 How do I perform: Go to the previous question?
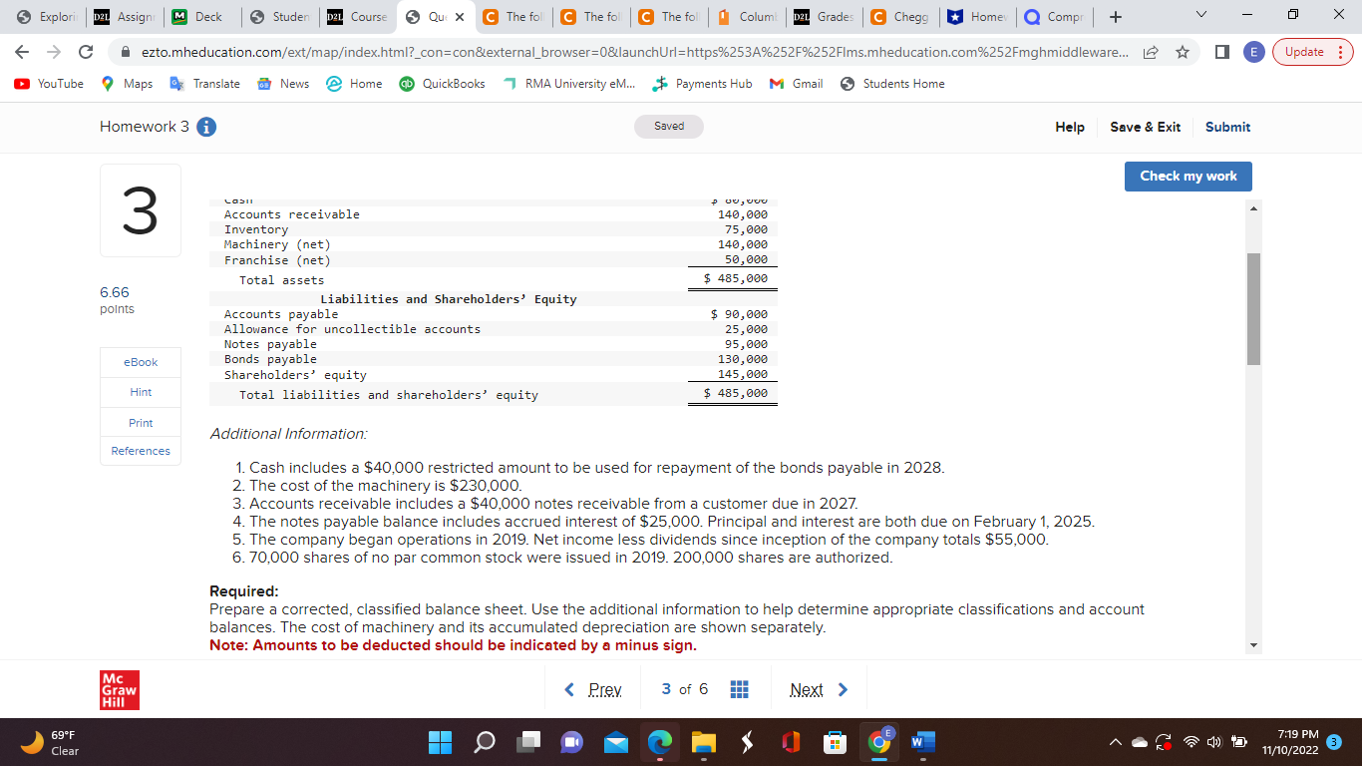pos(593,690)
